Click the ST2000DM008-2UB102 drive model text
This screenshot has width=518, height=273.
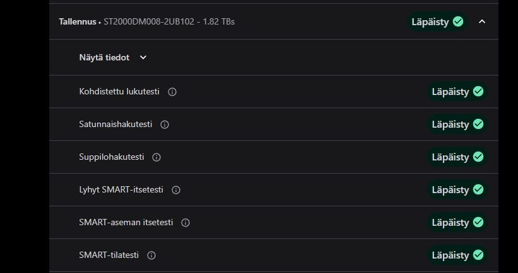[150, 21]
